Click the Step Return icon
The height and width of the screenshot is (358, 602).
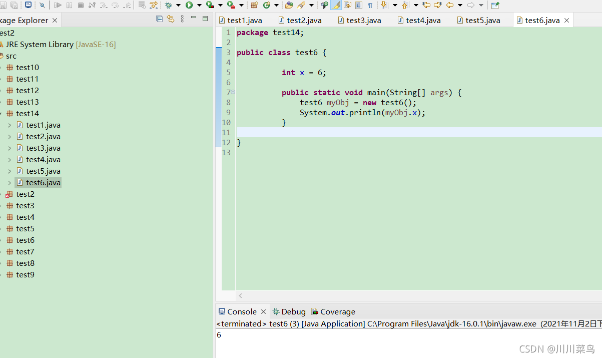127,5
